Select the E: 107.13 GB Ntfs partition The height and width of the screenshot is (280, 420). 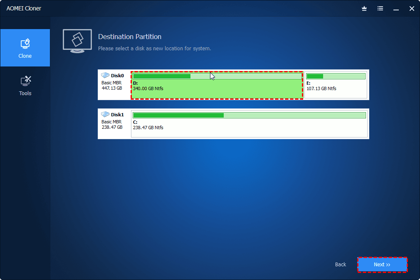[x=335, y=85]
